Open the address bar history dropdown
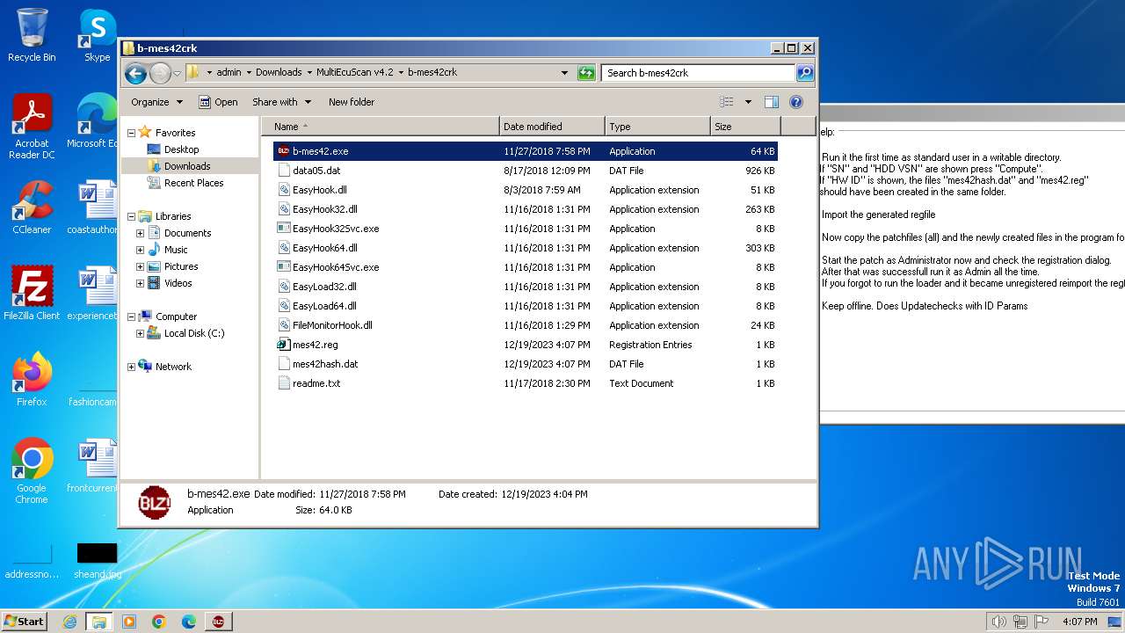 coord(564,73)
